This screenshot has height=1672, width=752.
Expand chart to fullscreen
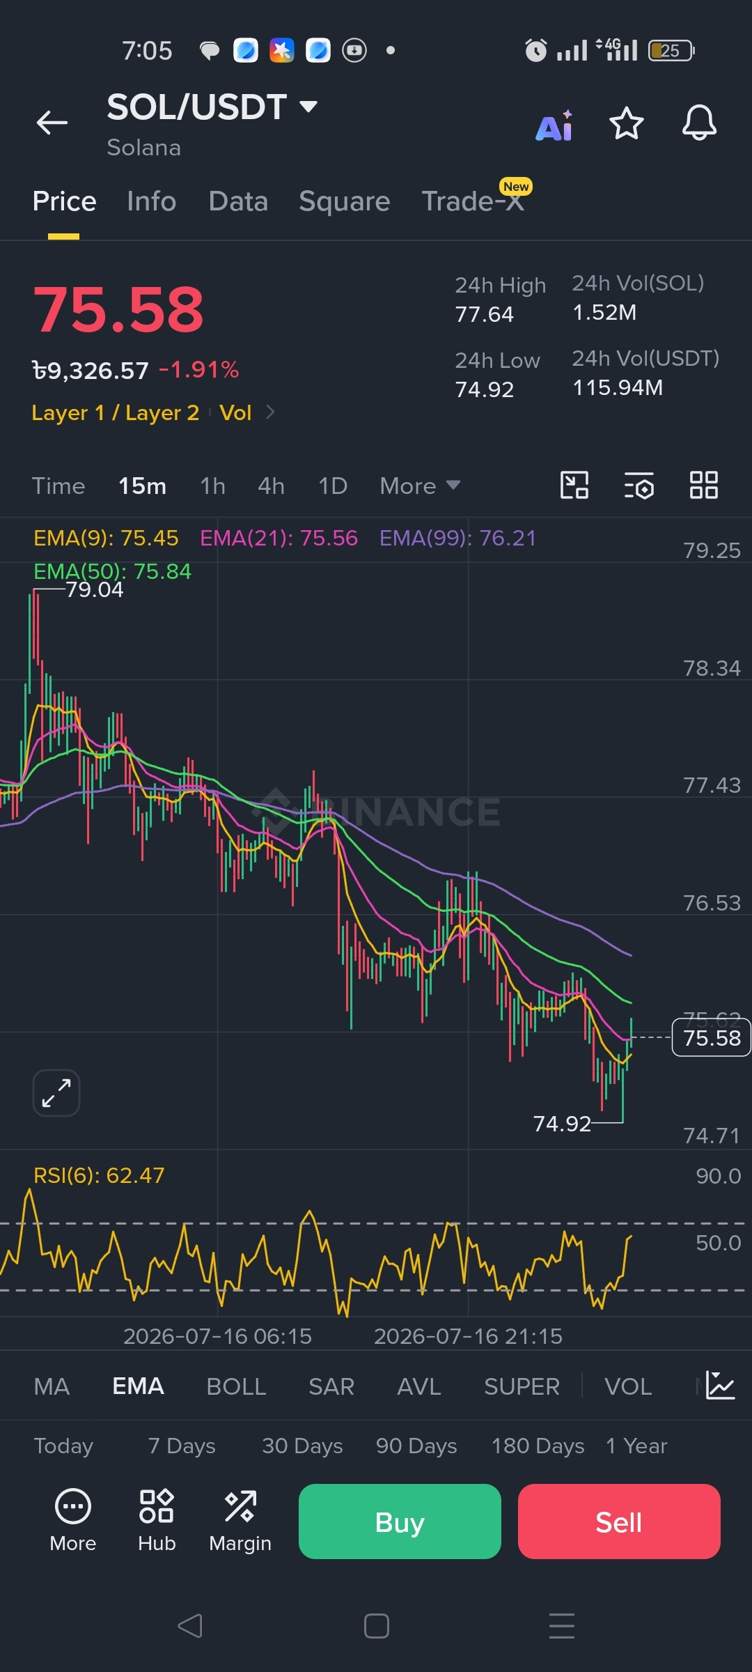(x=56, y=1092)
